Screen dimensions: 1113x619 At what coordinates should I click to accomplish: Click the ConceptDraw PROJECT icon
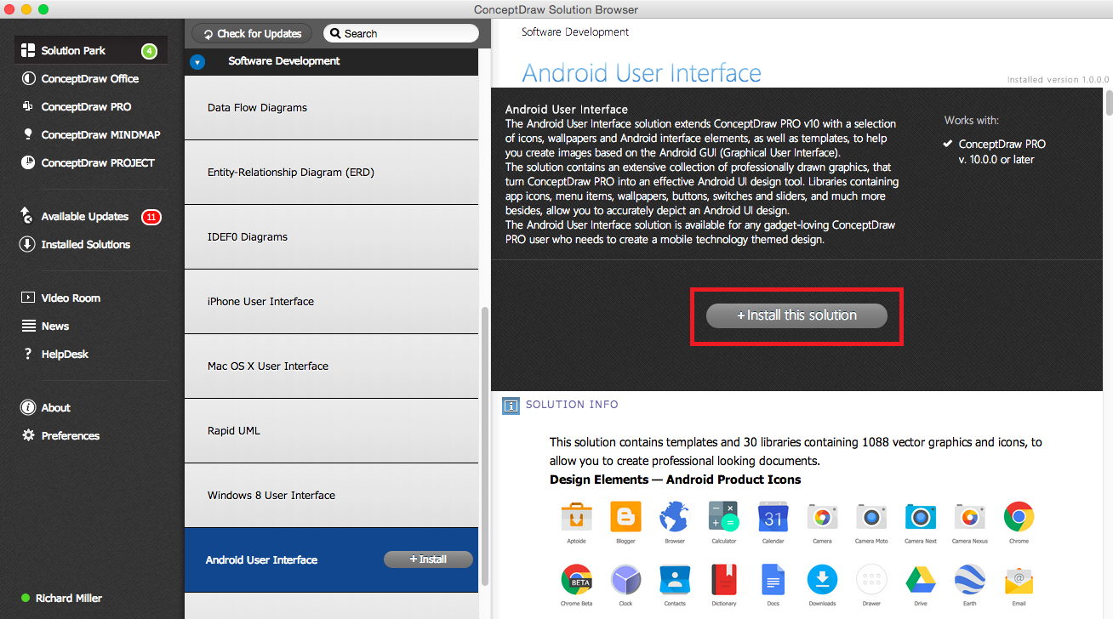[28, 163]
